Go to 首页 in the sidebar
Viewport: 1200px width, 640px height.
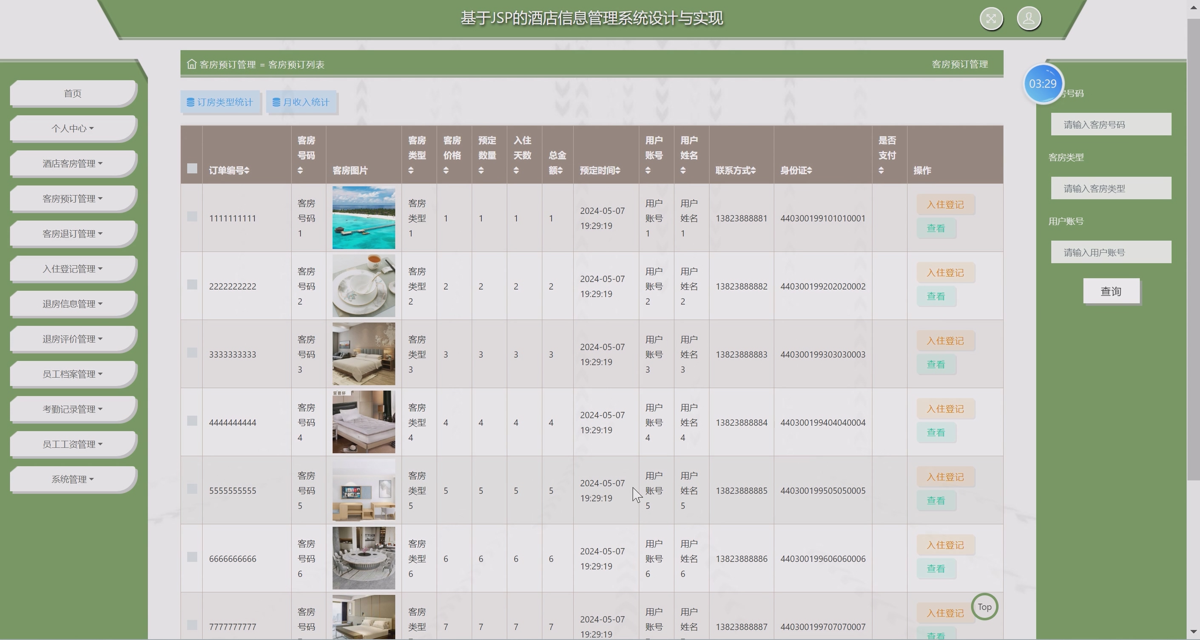(x=73, y=93)
